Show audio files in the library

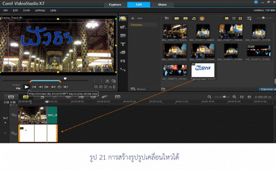(194, 18)
